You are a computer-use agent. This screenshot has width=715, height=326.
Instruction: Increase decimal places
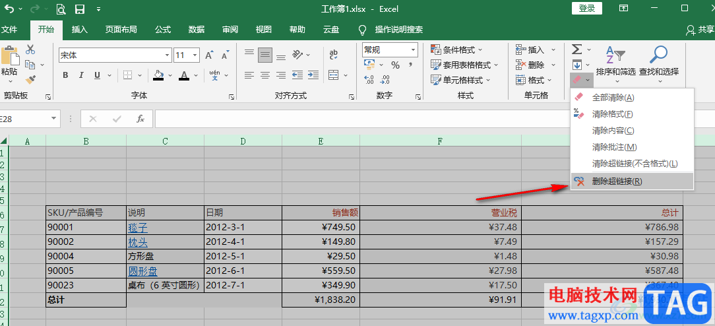(x=369, y=80)
